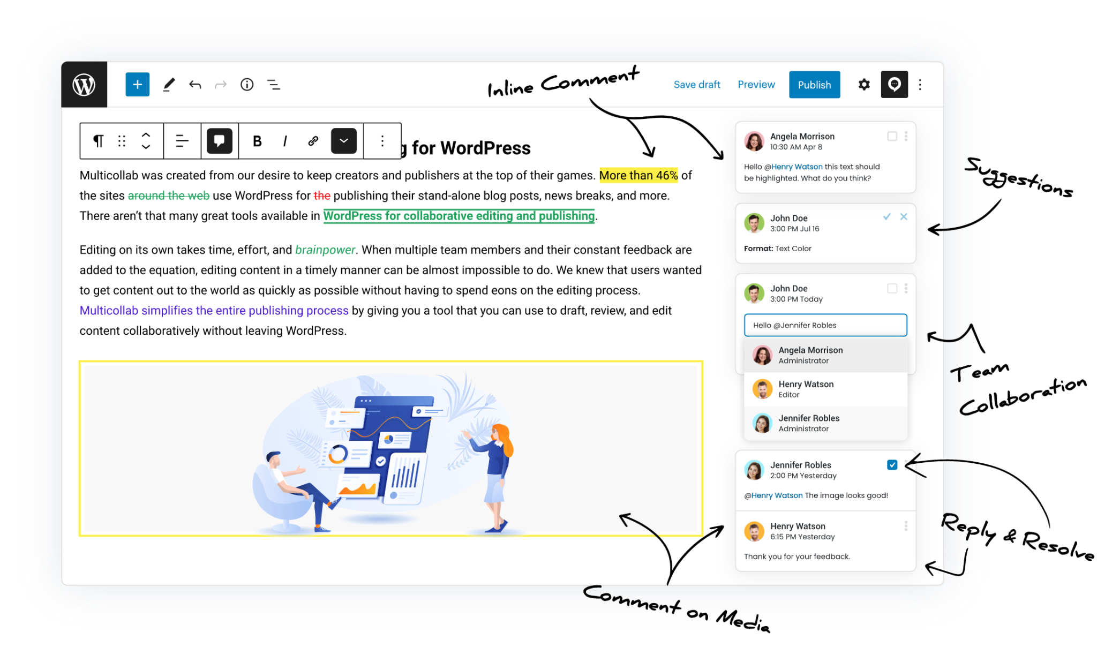Click the undo arrow icon
This screenshot has height=647, width=1097.
point(194,85)
